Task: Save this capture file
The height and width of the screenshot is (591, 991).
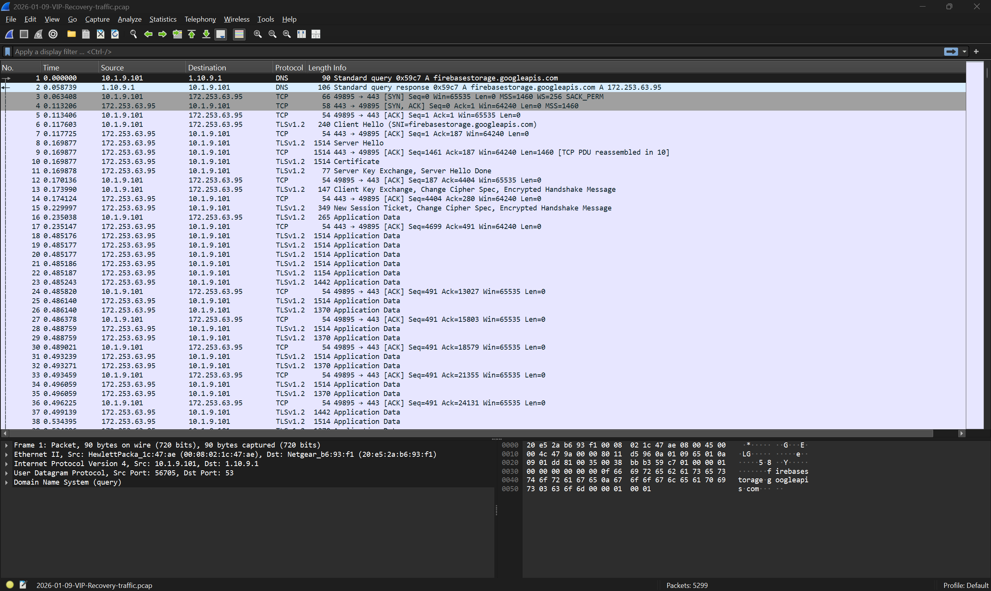Action: (x=86, y=34)
